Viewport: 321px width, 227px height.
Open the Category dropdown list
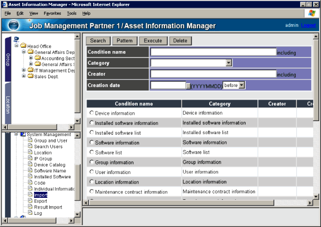[229, 63]
